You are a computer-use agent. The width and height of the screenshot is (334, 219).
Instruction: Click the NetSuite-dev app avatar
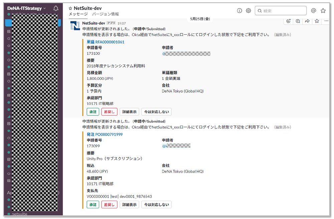75,26
